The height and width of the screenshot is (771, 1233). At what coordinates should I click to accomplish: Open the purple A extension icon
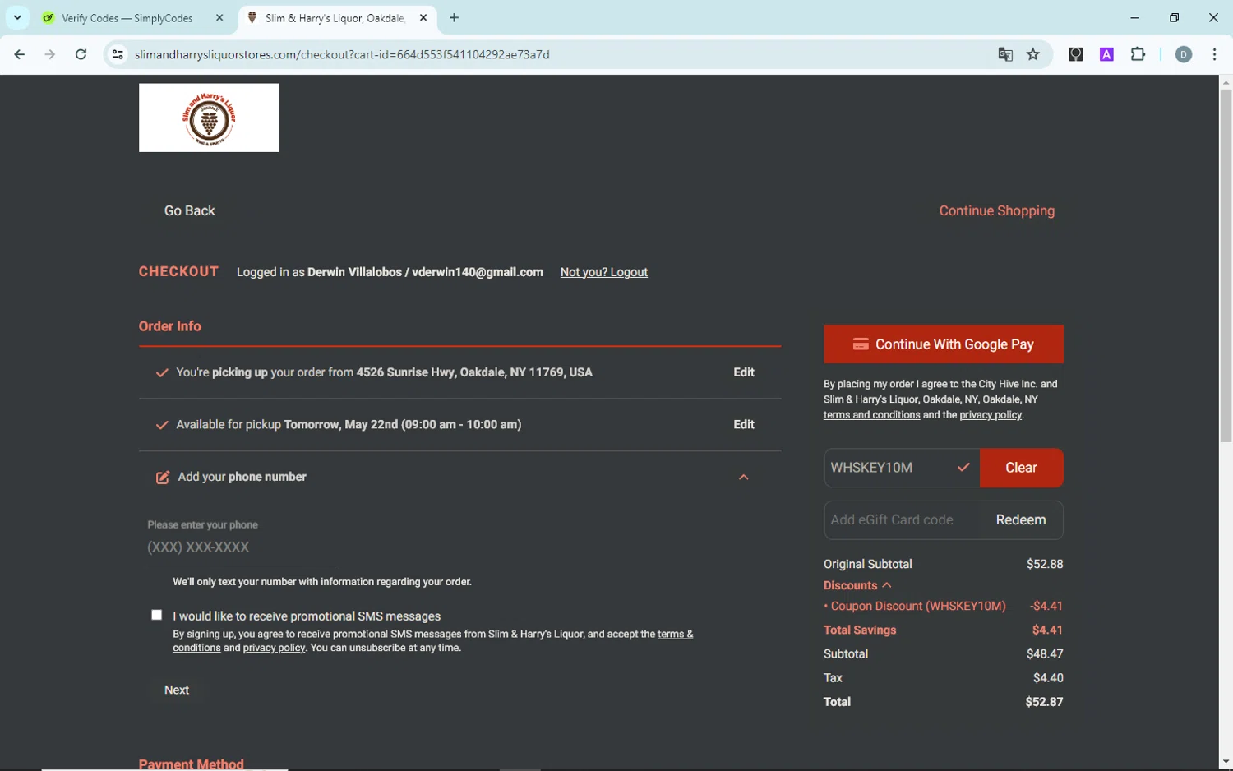pyautogui.click(x=1106, y=54)
